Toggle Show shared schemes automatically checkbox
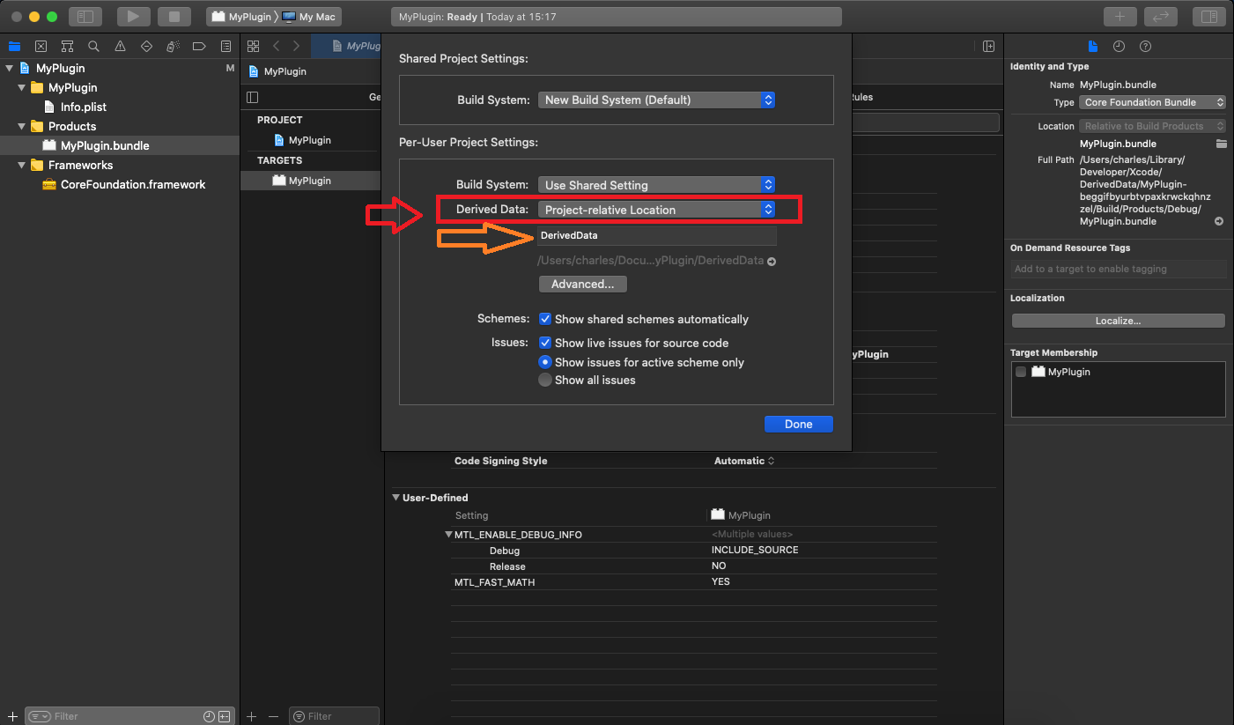 pos(545,319)
